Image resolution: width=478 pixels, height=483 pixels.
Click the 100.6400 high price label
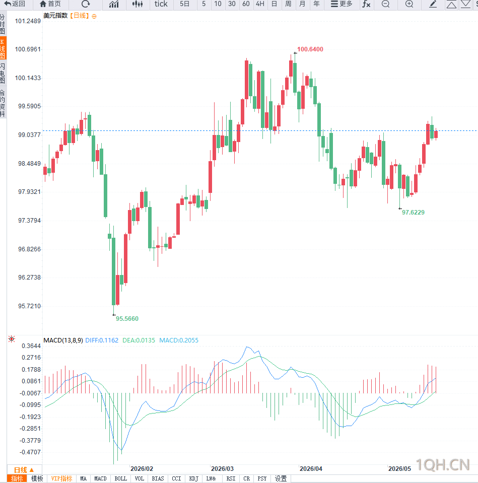310,49
